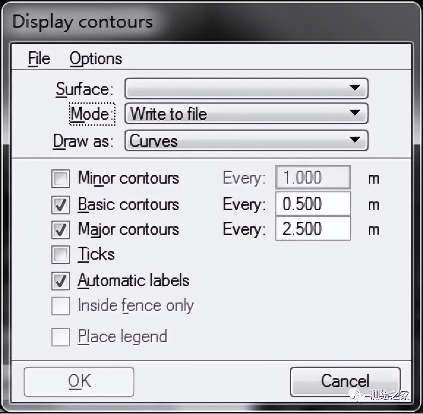
Task: Click the Mode label
Action: click(92, 114)
